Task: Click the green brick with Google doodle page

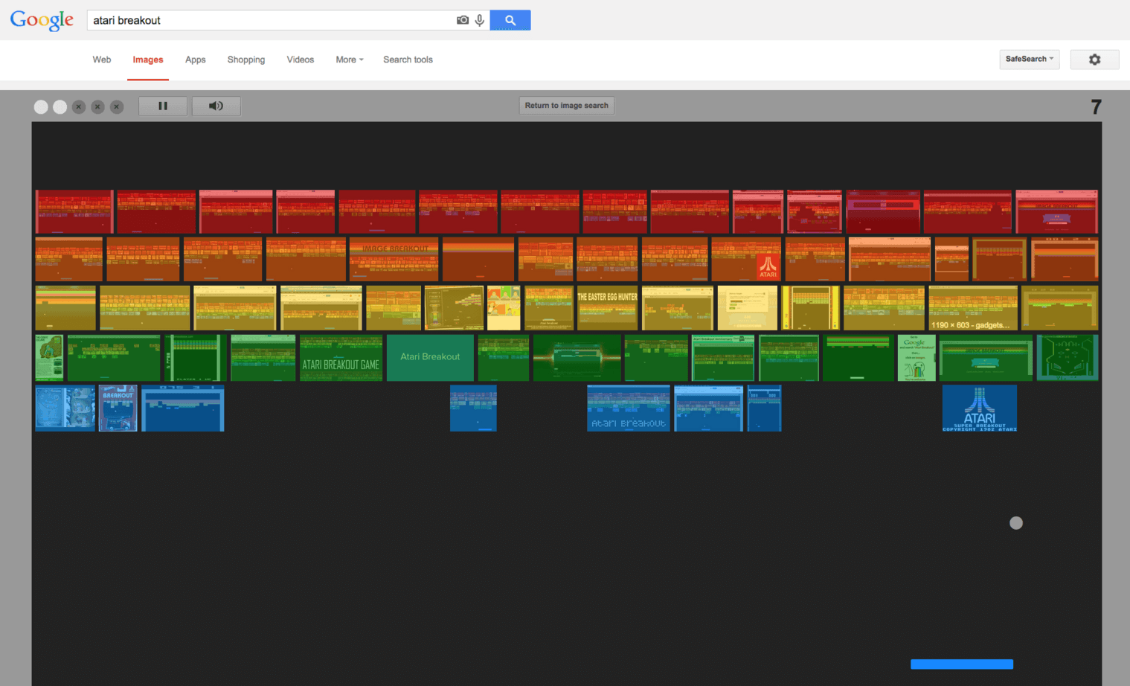Action: tap(916, 358)
